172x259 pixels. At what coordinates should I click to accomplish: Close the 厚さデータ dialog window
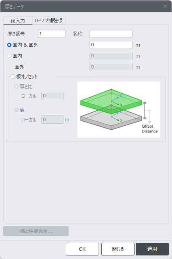pyautogui.click(x=165, y=6)
